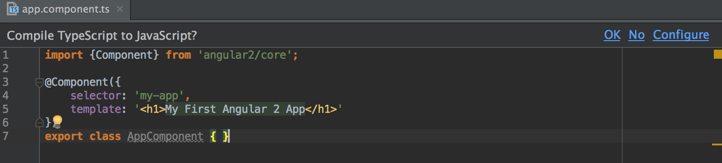
Task: Click the 'from' keyword on line 1
Action: click(x=178, y=55)
